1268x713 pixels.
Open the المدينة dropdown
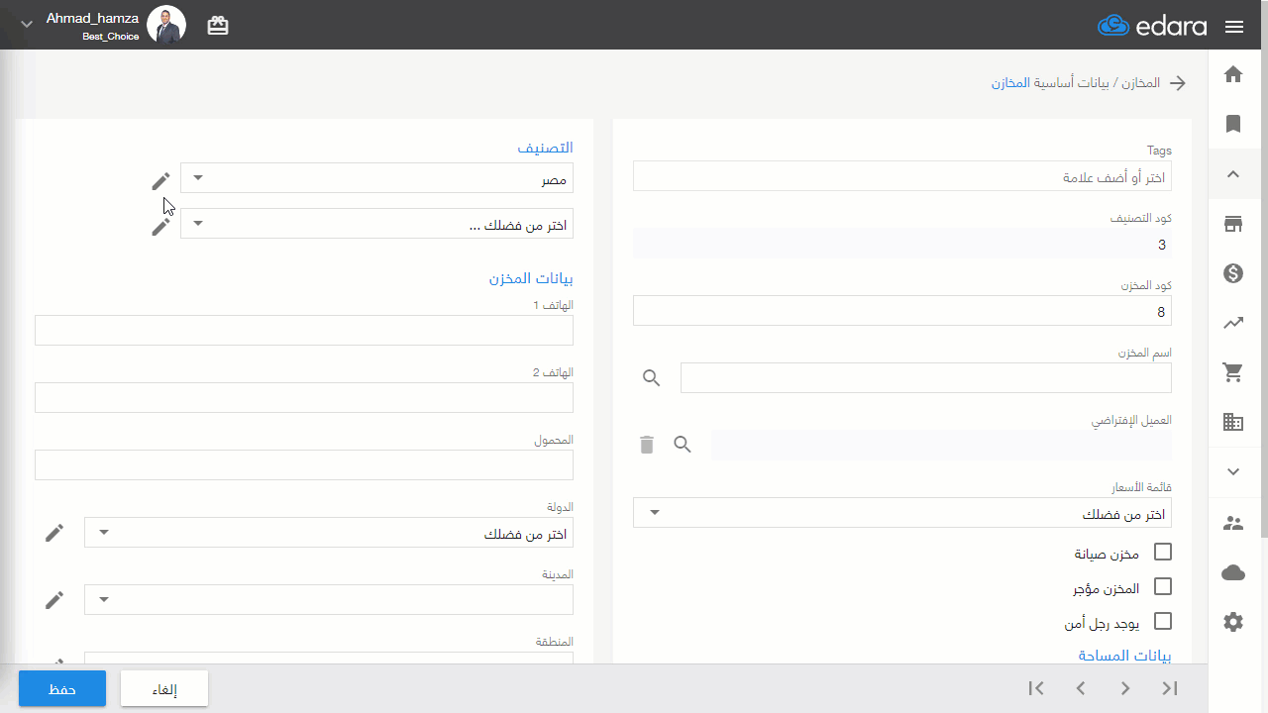coord(329,600)
